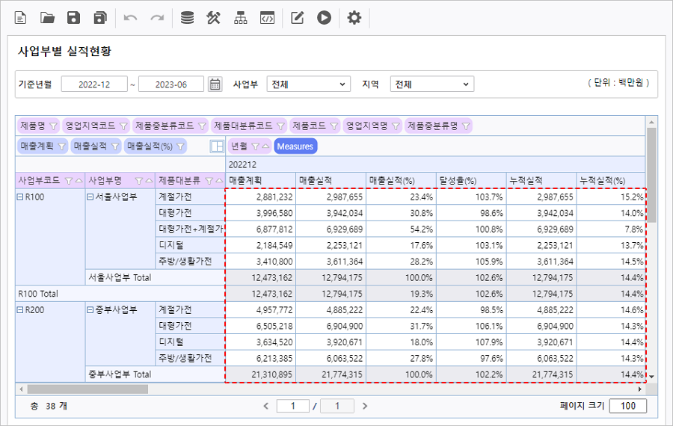Viewport: 673px width, 426px height.
Task: Toggle the pivot field layout panel icon
Action: point(217,146)
